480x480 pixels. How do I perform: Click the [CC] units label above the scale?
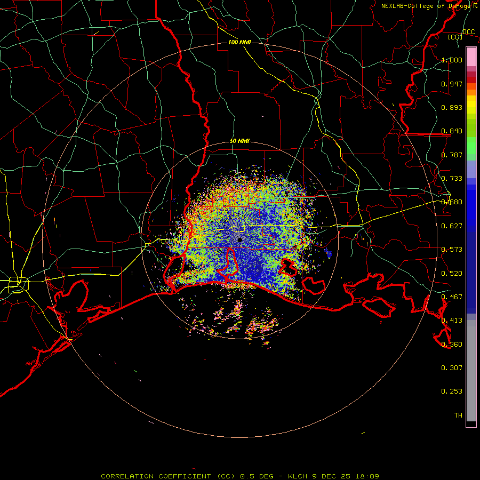pos(455,37)
